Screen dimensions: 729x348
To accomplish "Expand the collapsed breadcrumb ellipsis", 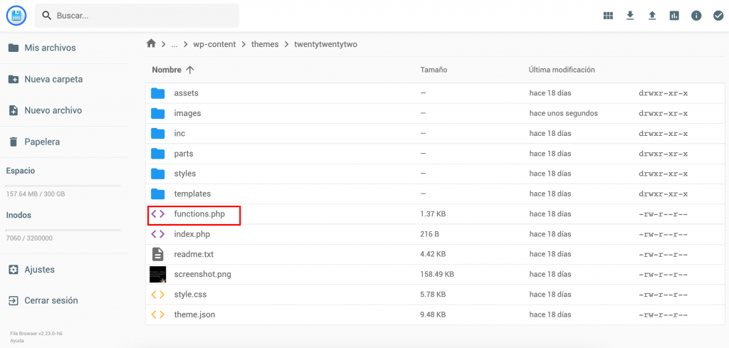I will [x=174, y=44].
